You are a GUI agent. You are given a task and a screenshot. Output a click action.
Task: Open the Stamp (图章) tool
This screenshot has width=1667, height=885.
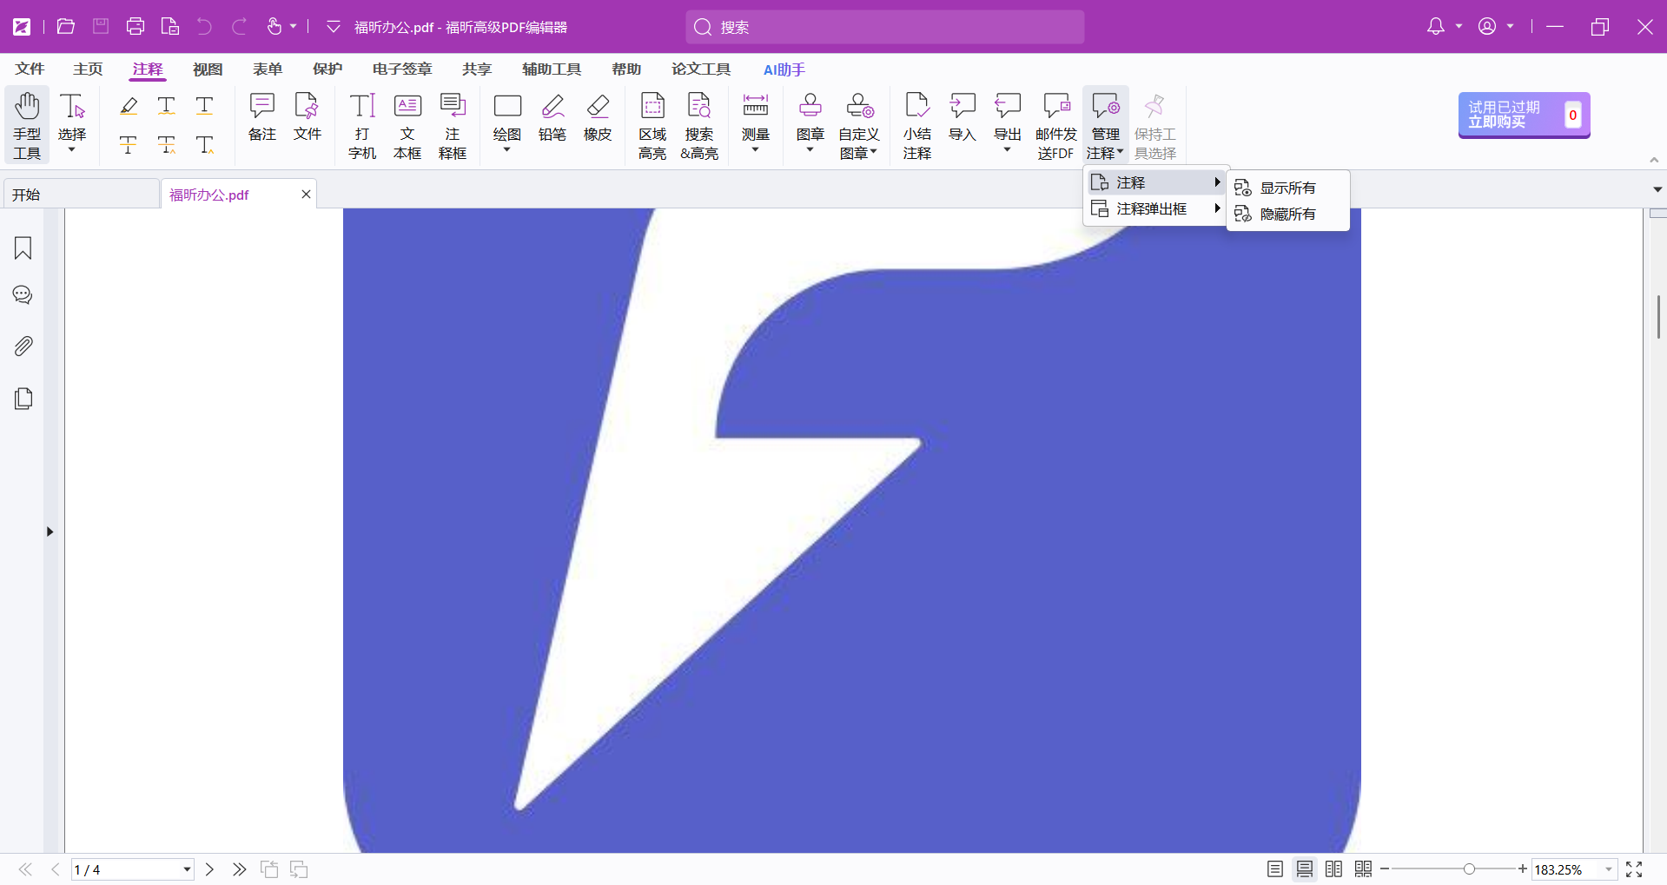810,118
